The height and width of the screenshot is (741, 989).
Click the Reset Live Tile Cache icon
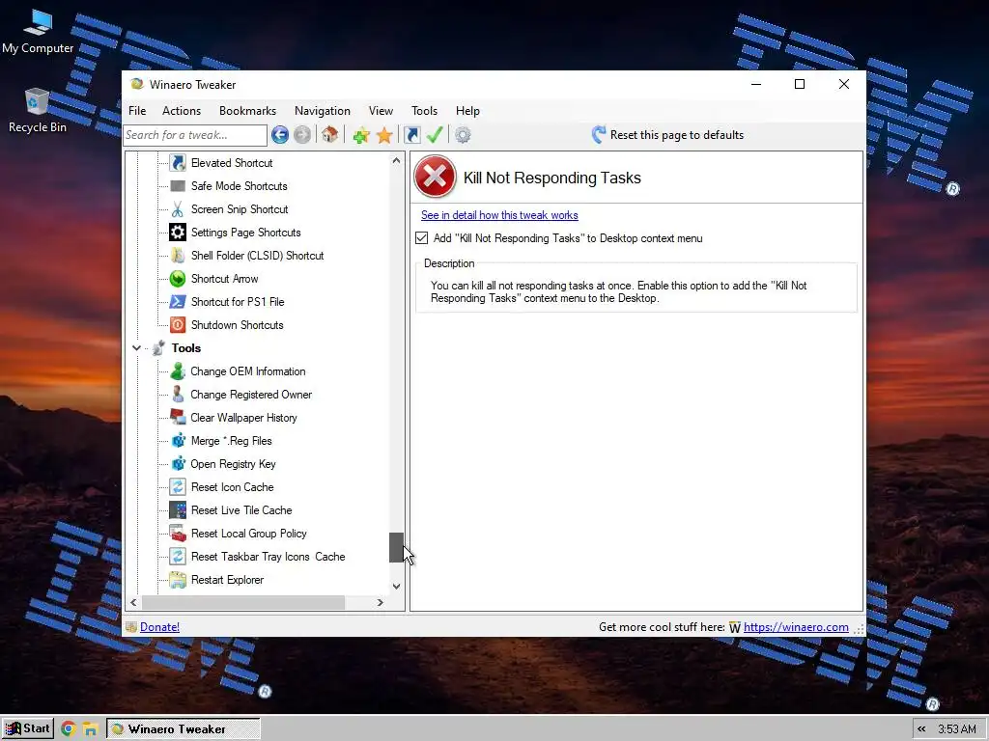178,510
